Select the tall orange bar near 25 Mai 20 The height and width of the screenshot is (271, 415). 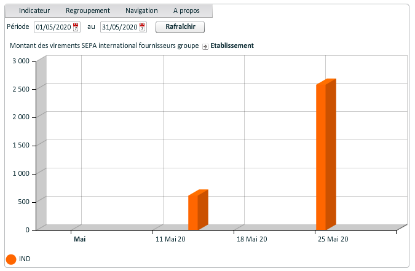[x=326, y=154]
